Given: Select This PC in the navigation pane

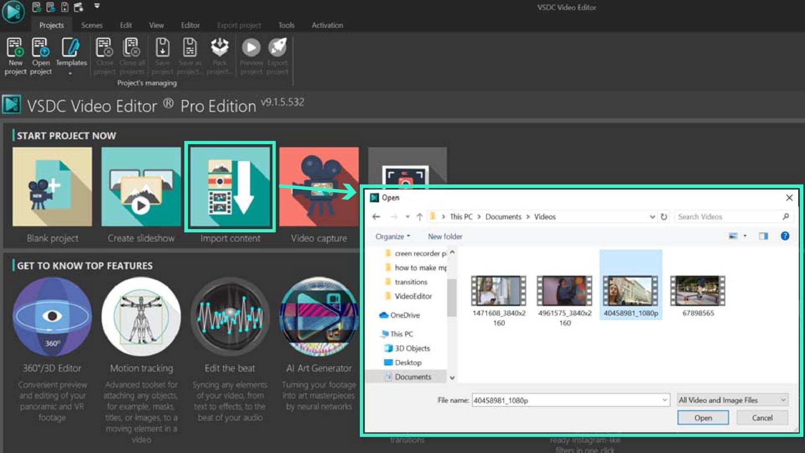Looking at the screenshot, I should [x=396, y=334].
